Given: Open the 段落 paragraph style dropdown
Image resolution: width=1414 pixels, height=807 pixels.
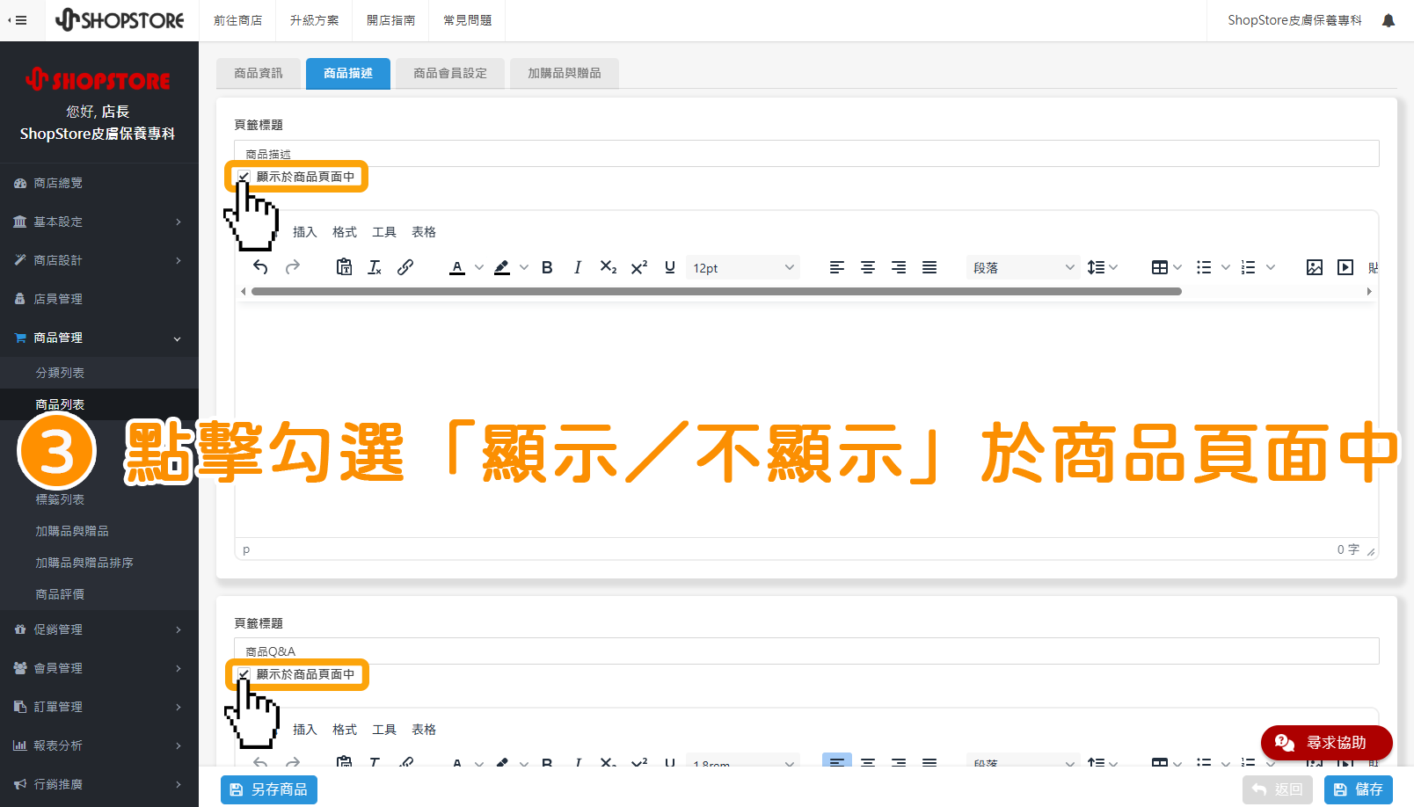Looking at the screenshot, I should point(1022,267).
